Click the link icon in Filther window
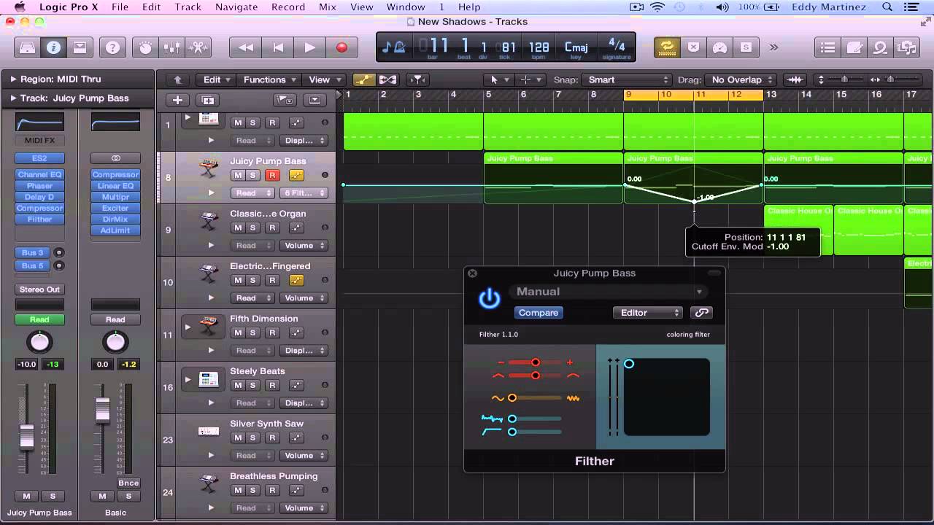 pos(701,313)
